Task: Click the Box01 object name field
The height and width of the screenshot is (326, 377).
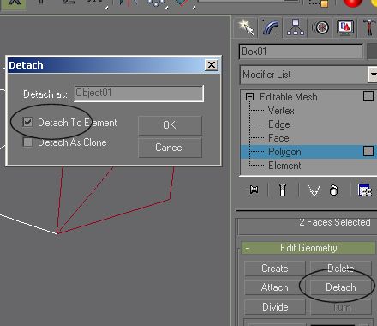Action: [301, 51]
